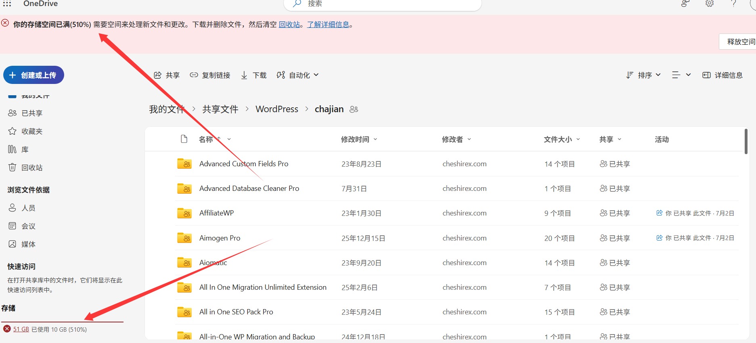Go to 共享文件 breadcrumb

(x=220, y=109)
